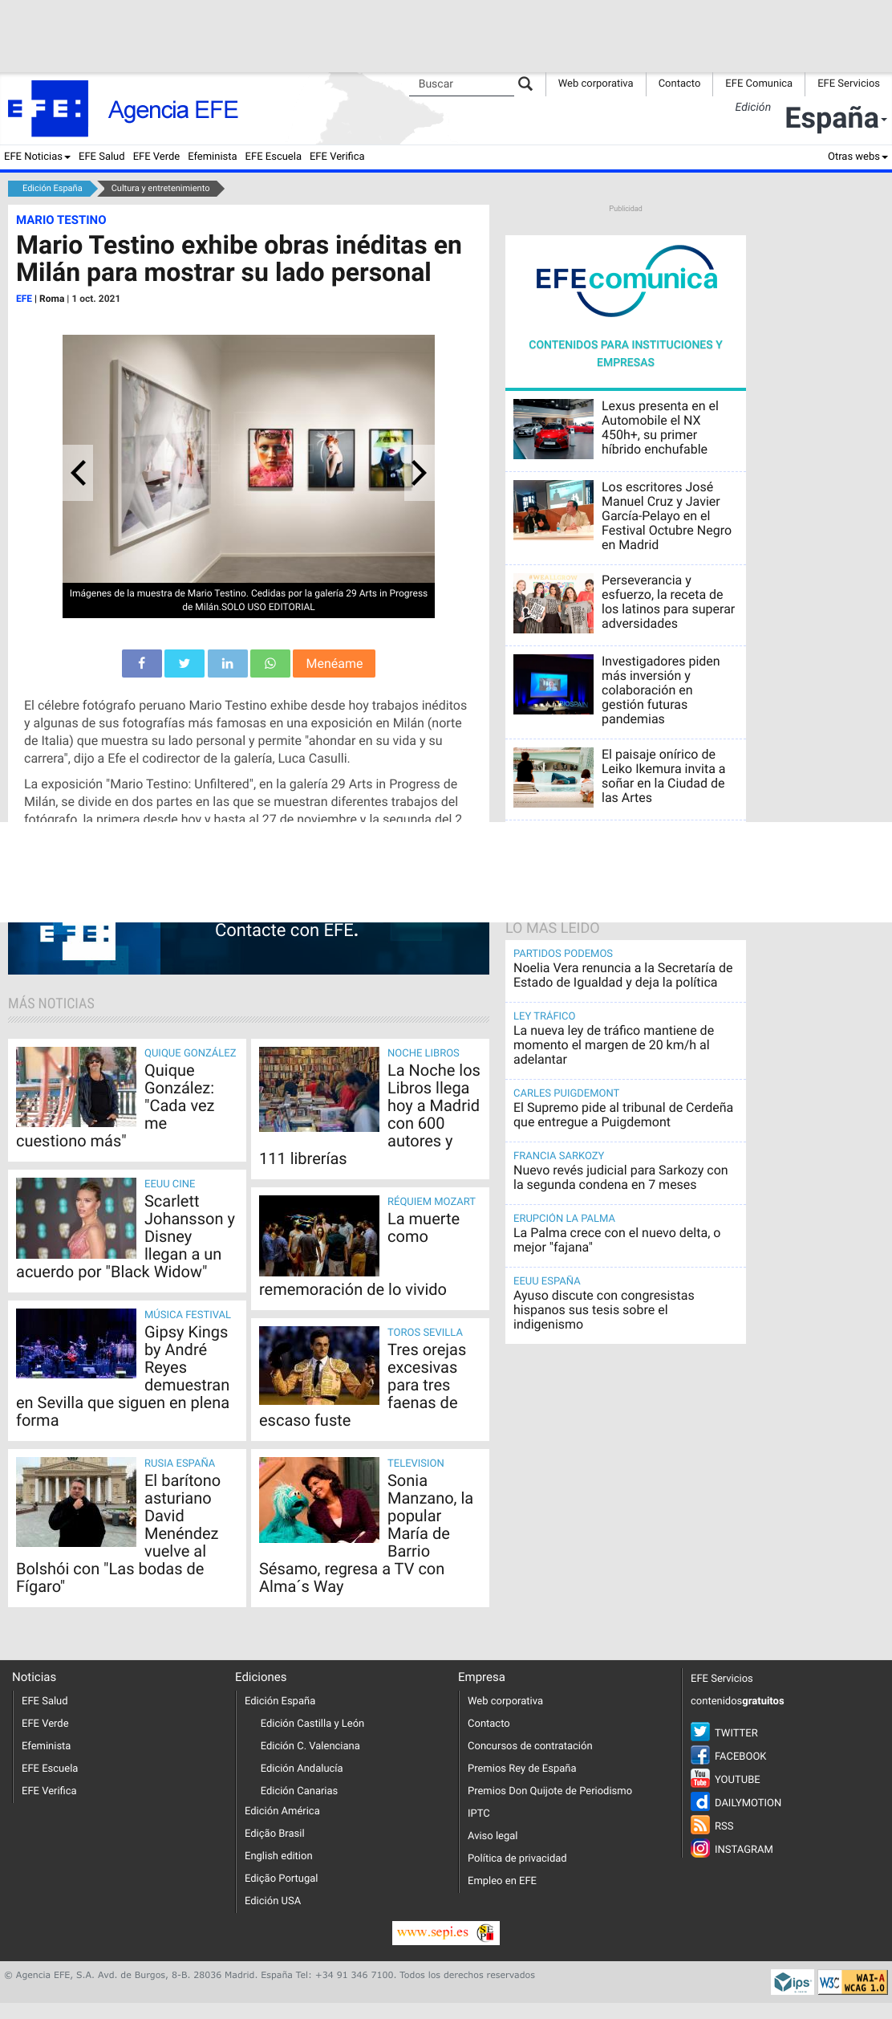The width and height of the screenshot is (892, 2019).
Task: Open contenidosgratuitos footer link
Action: [x=737, y=1700]
